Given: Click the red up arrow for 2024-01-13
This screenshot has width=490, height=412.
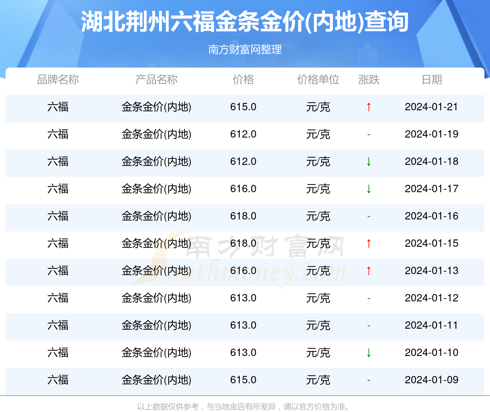Looking at the screenshot, I should 369,271.
